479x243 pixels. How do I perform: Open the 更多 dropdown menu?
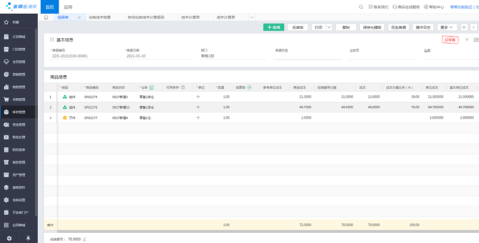click(447, 28)
